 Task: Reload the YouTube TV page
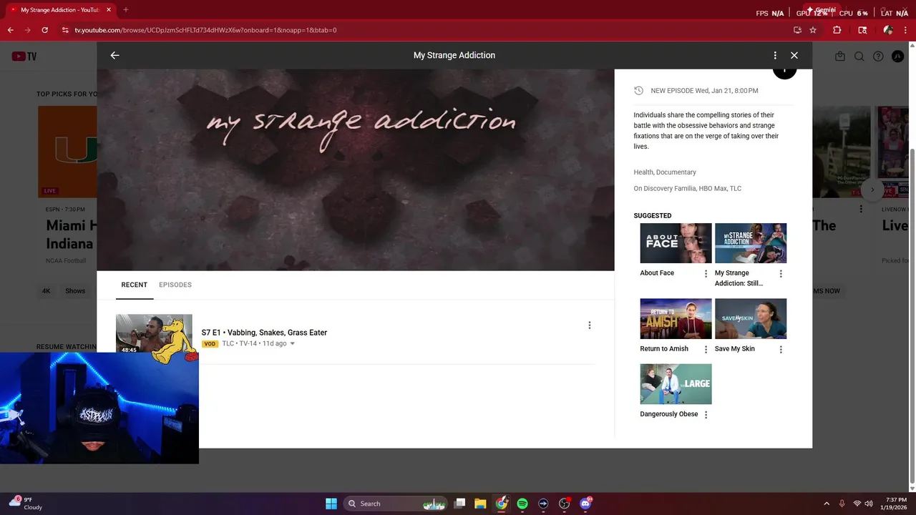coord(45,30)
